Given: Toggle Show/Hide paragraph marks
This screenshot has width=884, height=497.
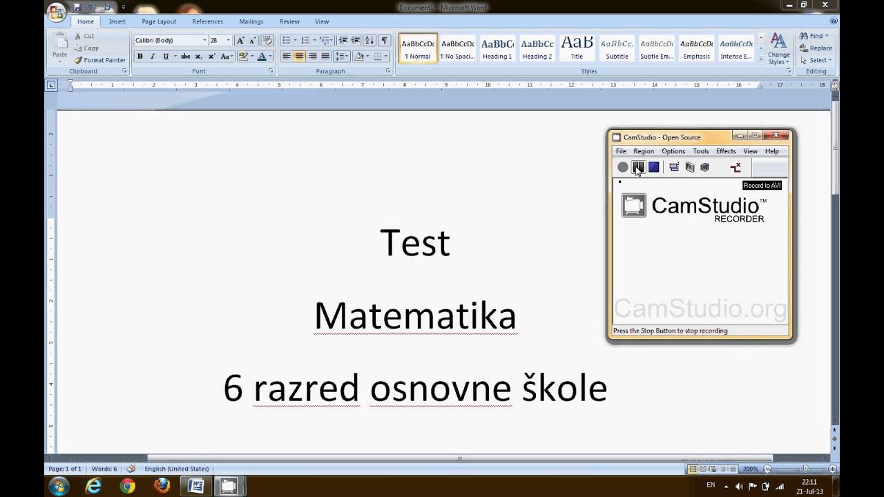Looking at the screenshot, I should point(385,41).
